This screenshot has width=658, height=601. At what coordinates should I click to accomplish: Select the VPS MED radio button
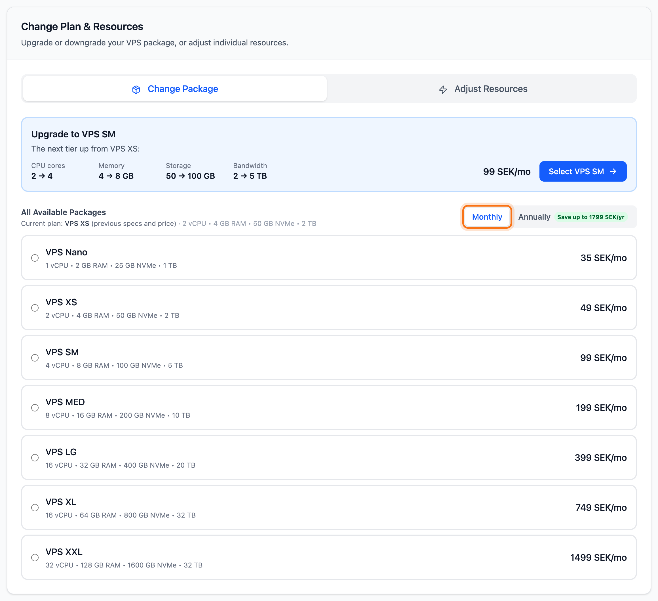(35, 408)
